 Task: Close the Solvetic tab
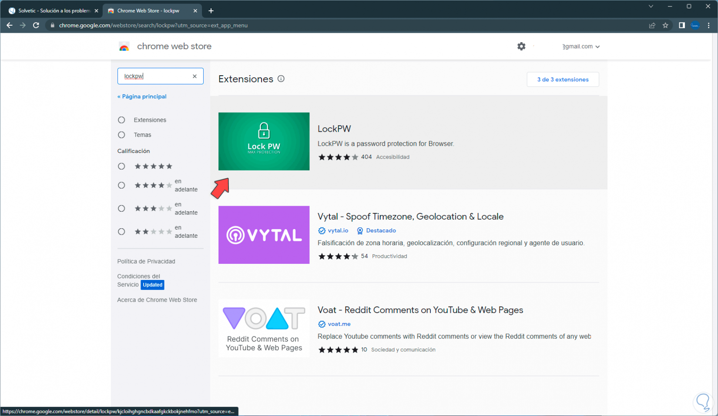point(97,11)
